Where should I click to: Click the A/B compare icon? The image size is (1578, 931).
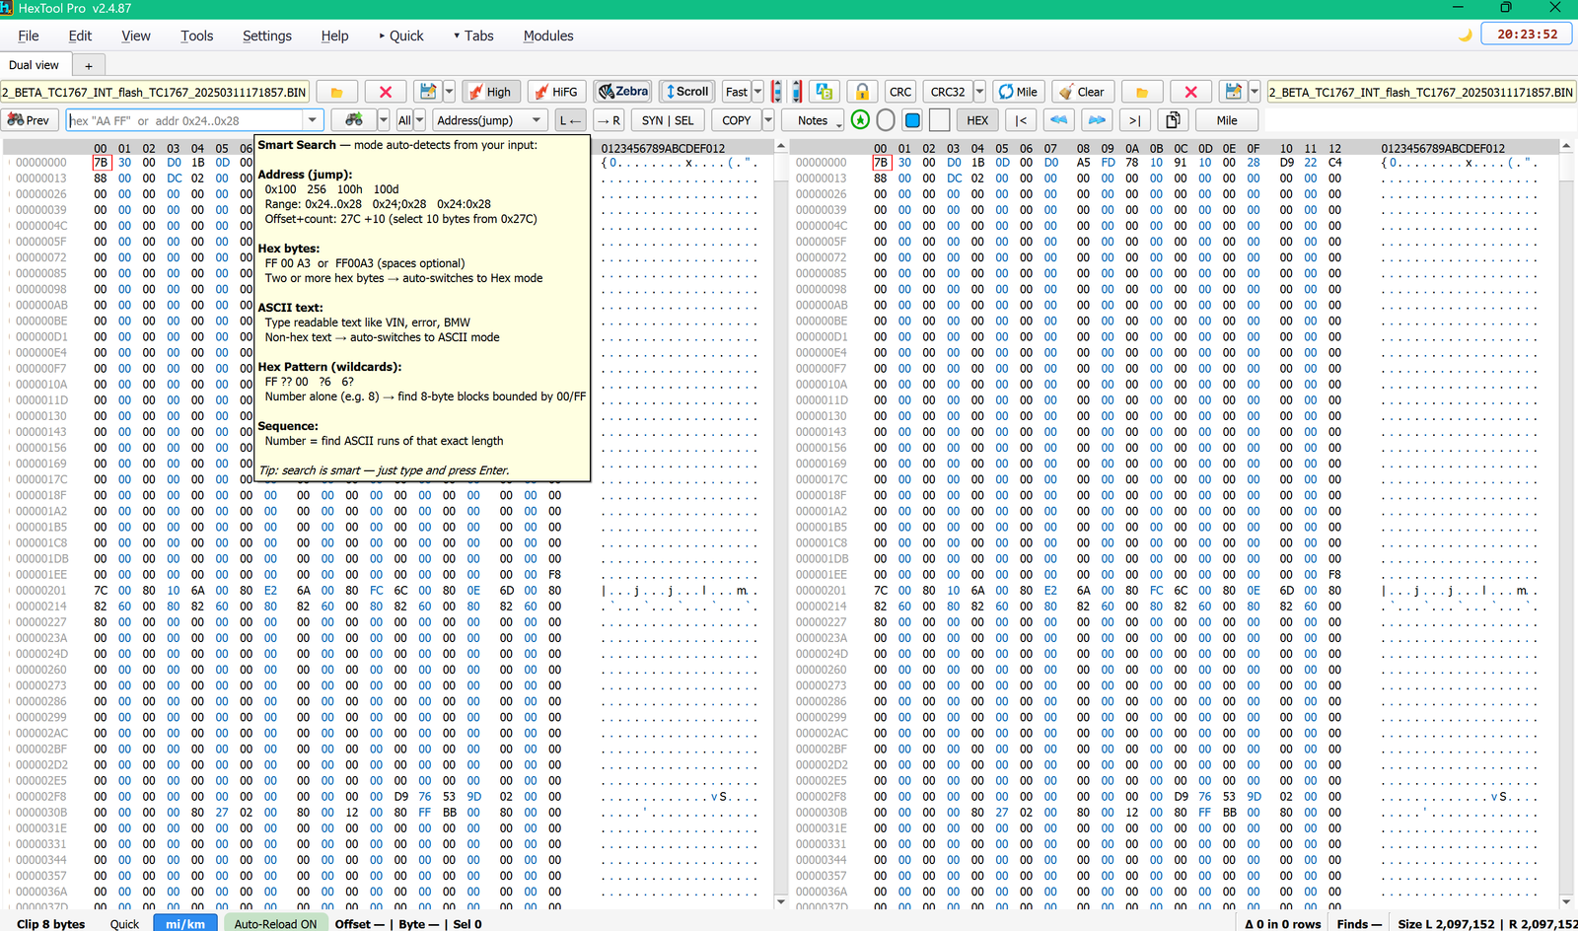(x=825, y=92)
